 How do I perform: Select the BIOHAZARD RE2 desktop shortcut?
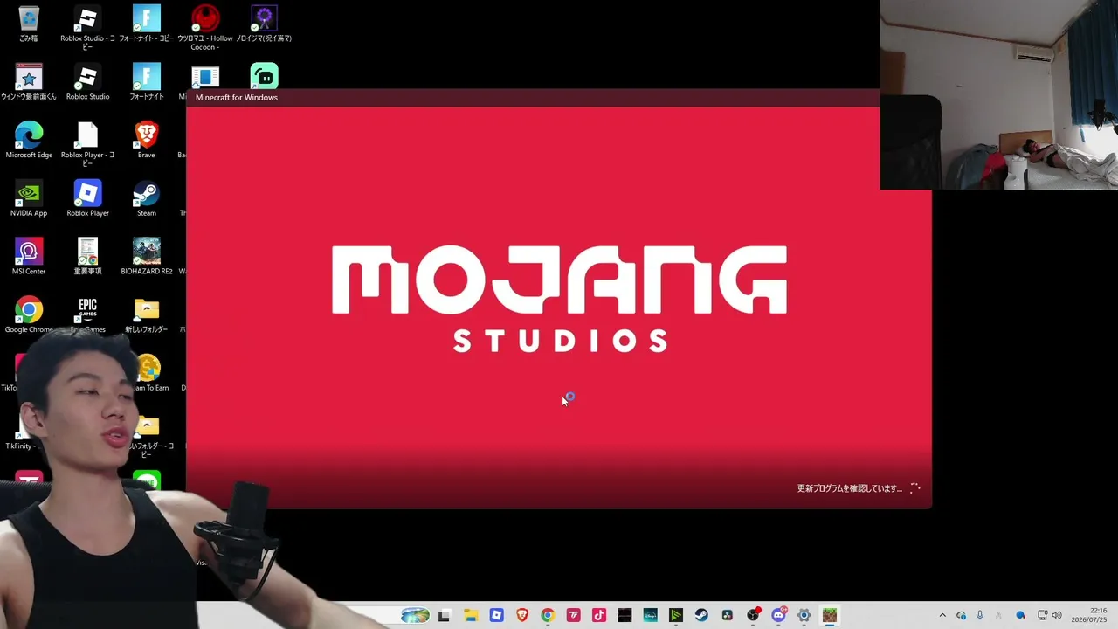point(146,258)
